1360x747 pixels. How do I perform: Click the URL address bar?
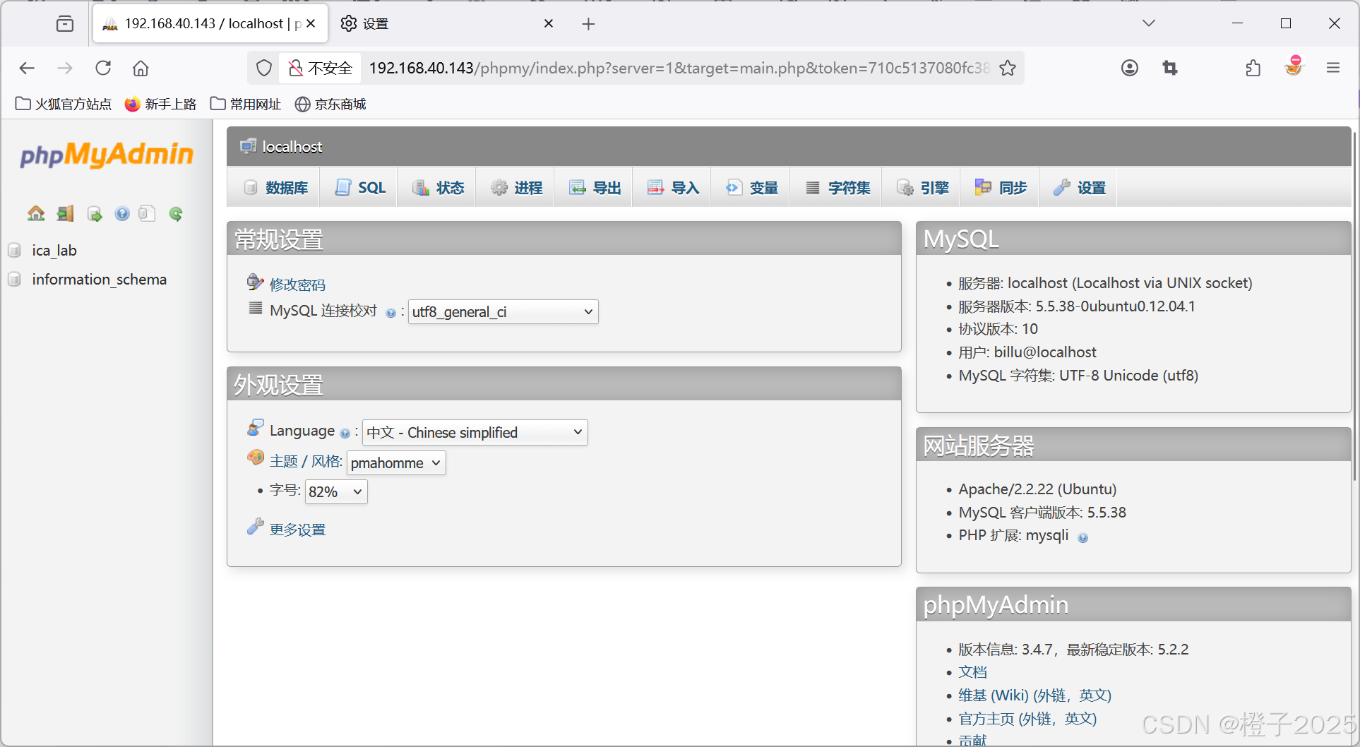pos(678,68)
